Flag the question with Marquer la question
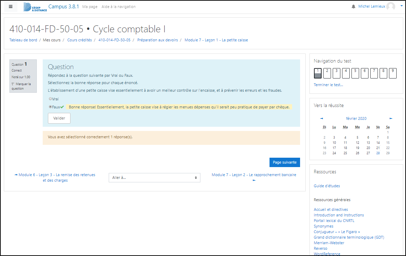The height and width of the screenshot is (256, 406). coord(22,86)
